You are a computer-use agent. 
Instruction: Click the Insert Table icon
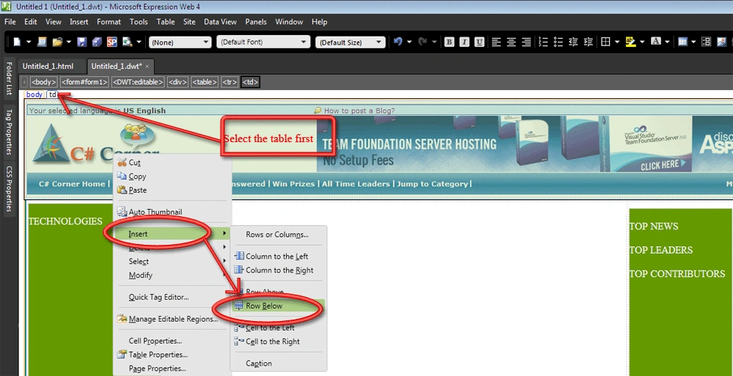[x=682, y=42]
